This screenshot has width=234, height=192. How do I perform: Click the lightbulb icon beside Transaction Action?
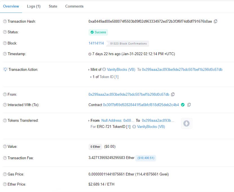[5, 69]
